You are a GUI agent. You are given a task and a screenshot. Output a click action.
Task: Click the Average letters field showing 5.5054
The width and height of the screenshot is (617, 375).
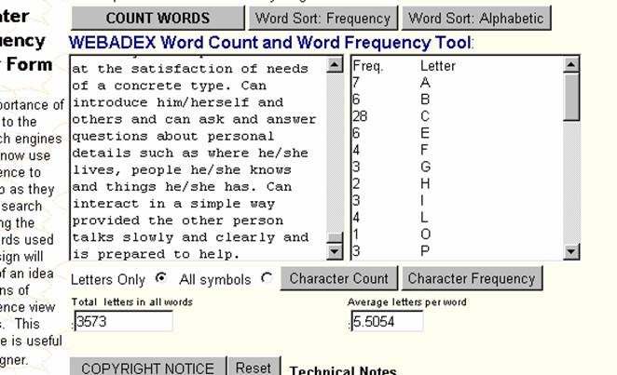click(387, 321)
